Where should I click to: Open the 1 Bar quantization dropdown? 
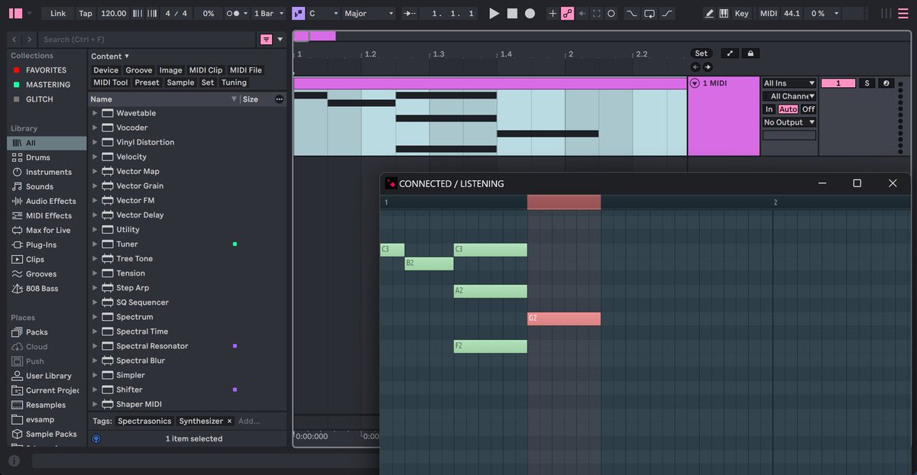point(269,14)
